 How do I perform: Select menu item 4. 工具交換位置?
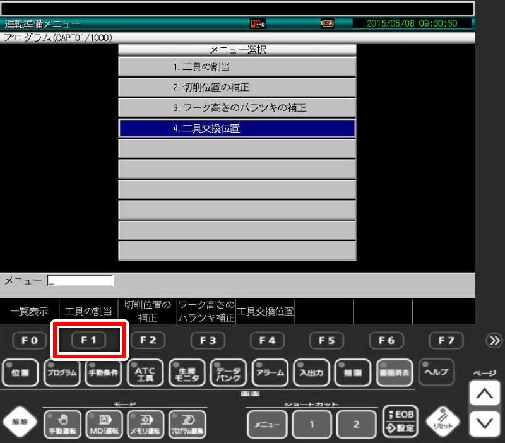pyautogui.click(x=237, y=127)
